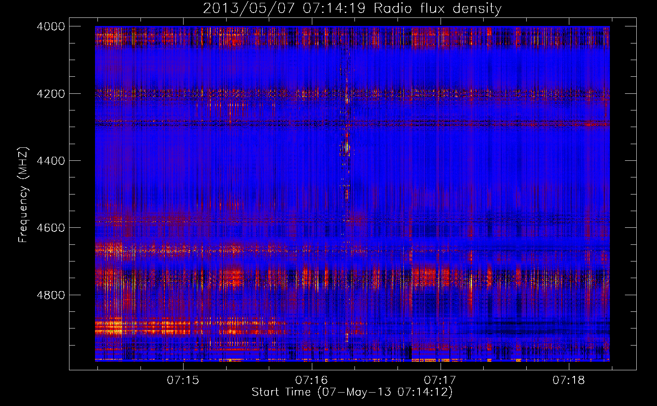Select the 4800 frequency axis label
Screen dimensions: 657x406
click(51, 295)
